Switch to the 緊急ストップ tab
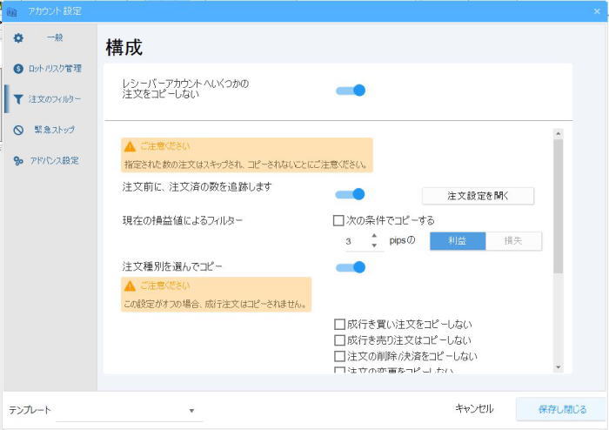This screenshot has height=430, width=609. (x=50, y=130)
